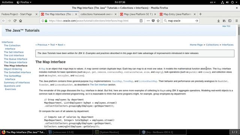
Task: Open the Activities overview
Action: pos(7,2)
